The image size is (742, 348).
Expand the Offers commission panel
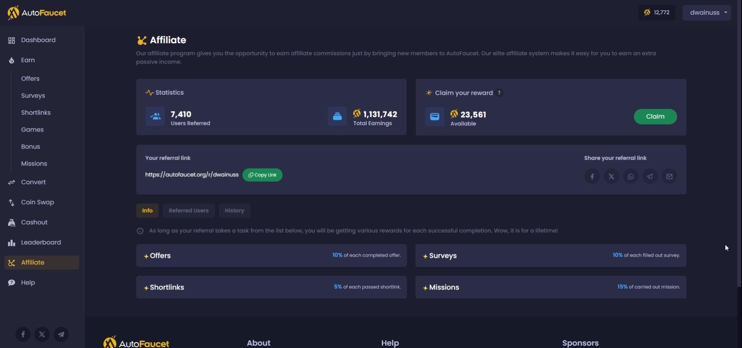point(271,256)
